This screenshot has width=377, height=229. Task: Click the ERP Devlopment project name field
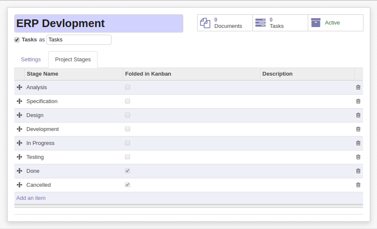pyautogui.click(x=99, y=23)
